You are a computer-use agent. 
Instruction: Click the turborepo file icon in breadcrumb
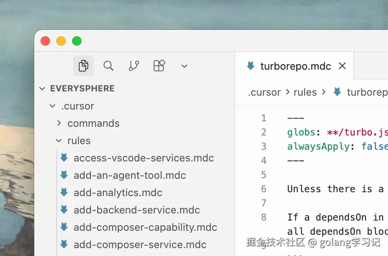pos(337,92)
